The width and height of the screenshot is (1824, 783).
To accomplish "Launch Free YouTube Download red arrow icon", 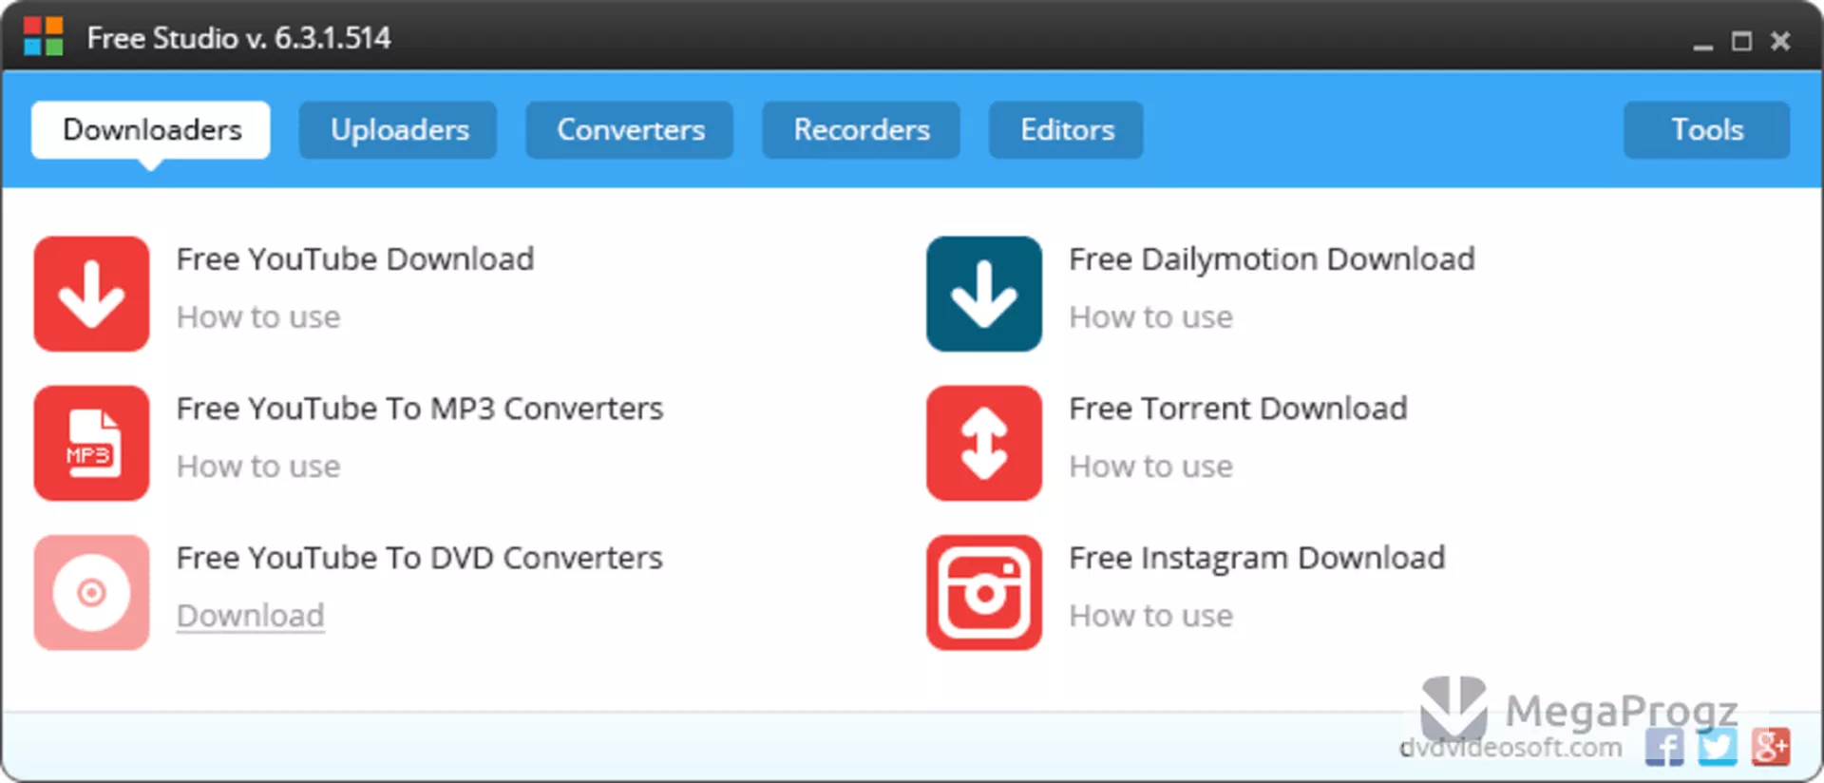I will tap(91, 294).
